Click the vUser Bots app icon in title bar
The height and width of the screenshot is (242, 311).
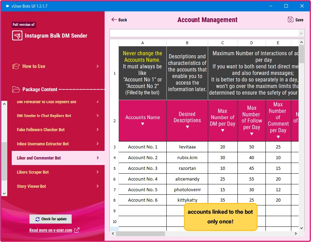click(x=7, y=6)
